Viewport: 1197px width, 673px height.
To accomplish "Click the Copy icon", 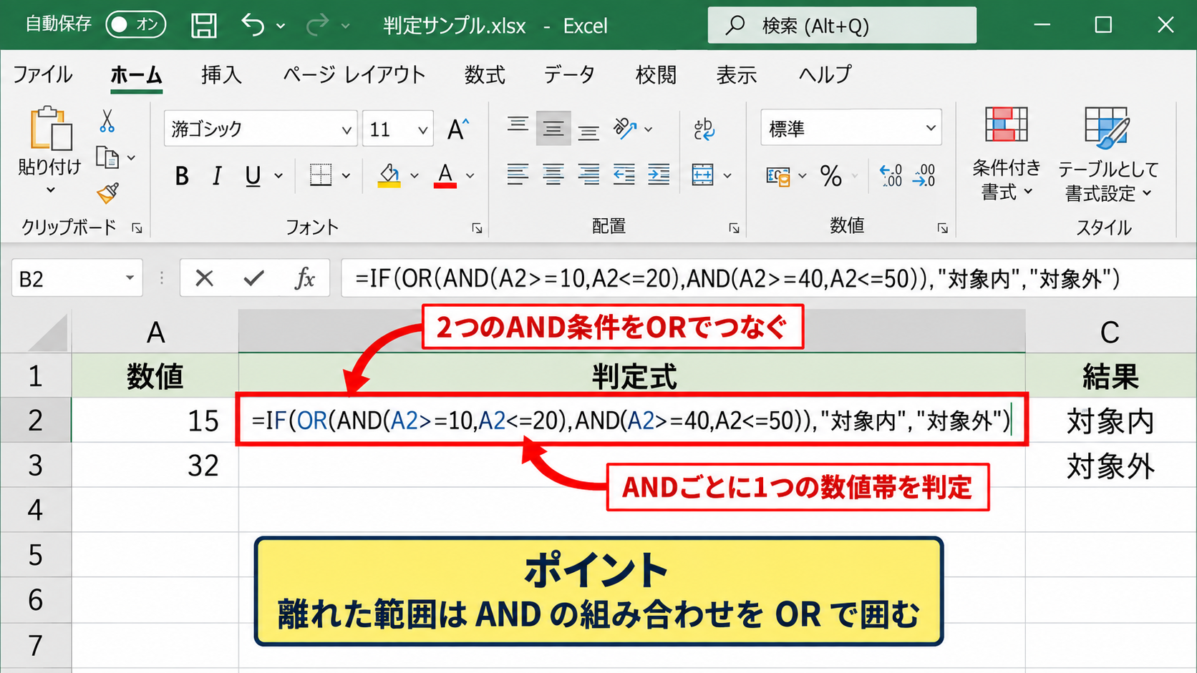I will pyautogui.click(x=107, y=157).
